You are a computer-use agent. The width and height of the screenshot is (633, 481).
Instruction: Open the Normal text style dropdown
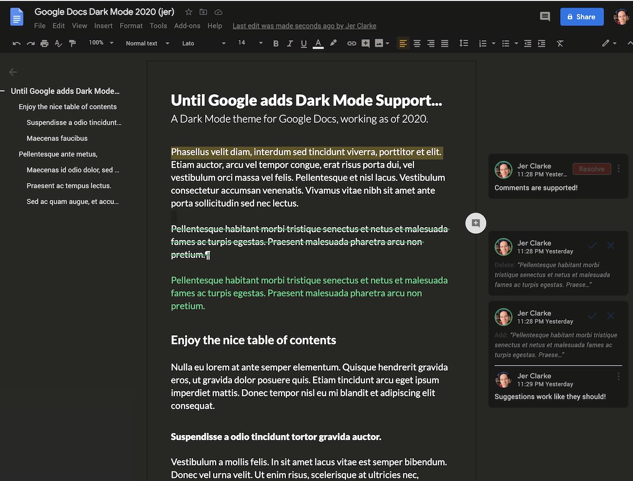(x=148, y=43)
